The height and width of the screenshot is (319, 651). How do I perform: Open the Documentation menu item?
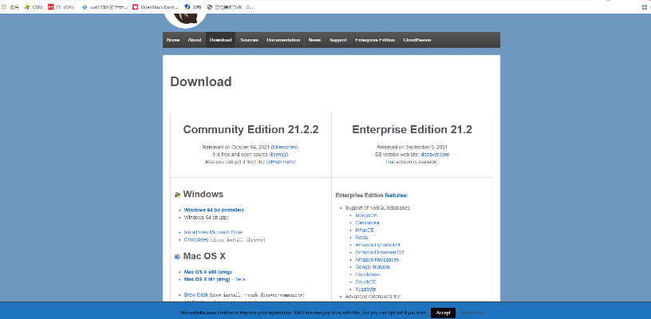point(283,40)
